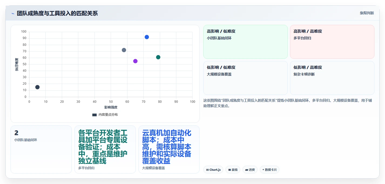This screenshot has width=385, height=184.
Task: Click the 象限判断 label in header
Action: coord(367,13)
